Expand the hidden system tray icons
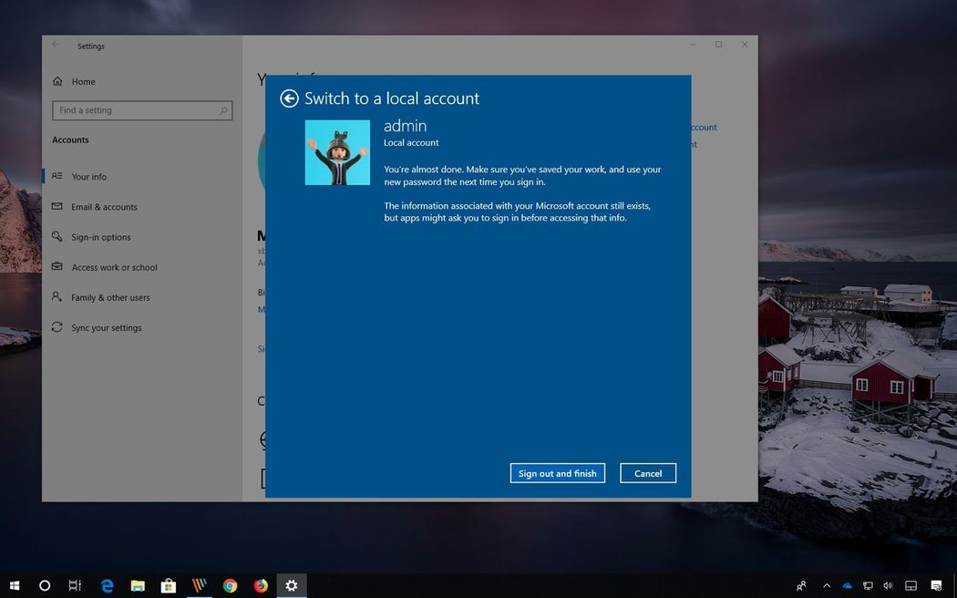 tap(827, 585)
